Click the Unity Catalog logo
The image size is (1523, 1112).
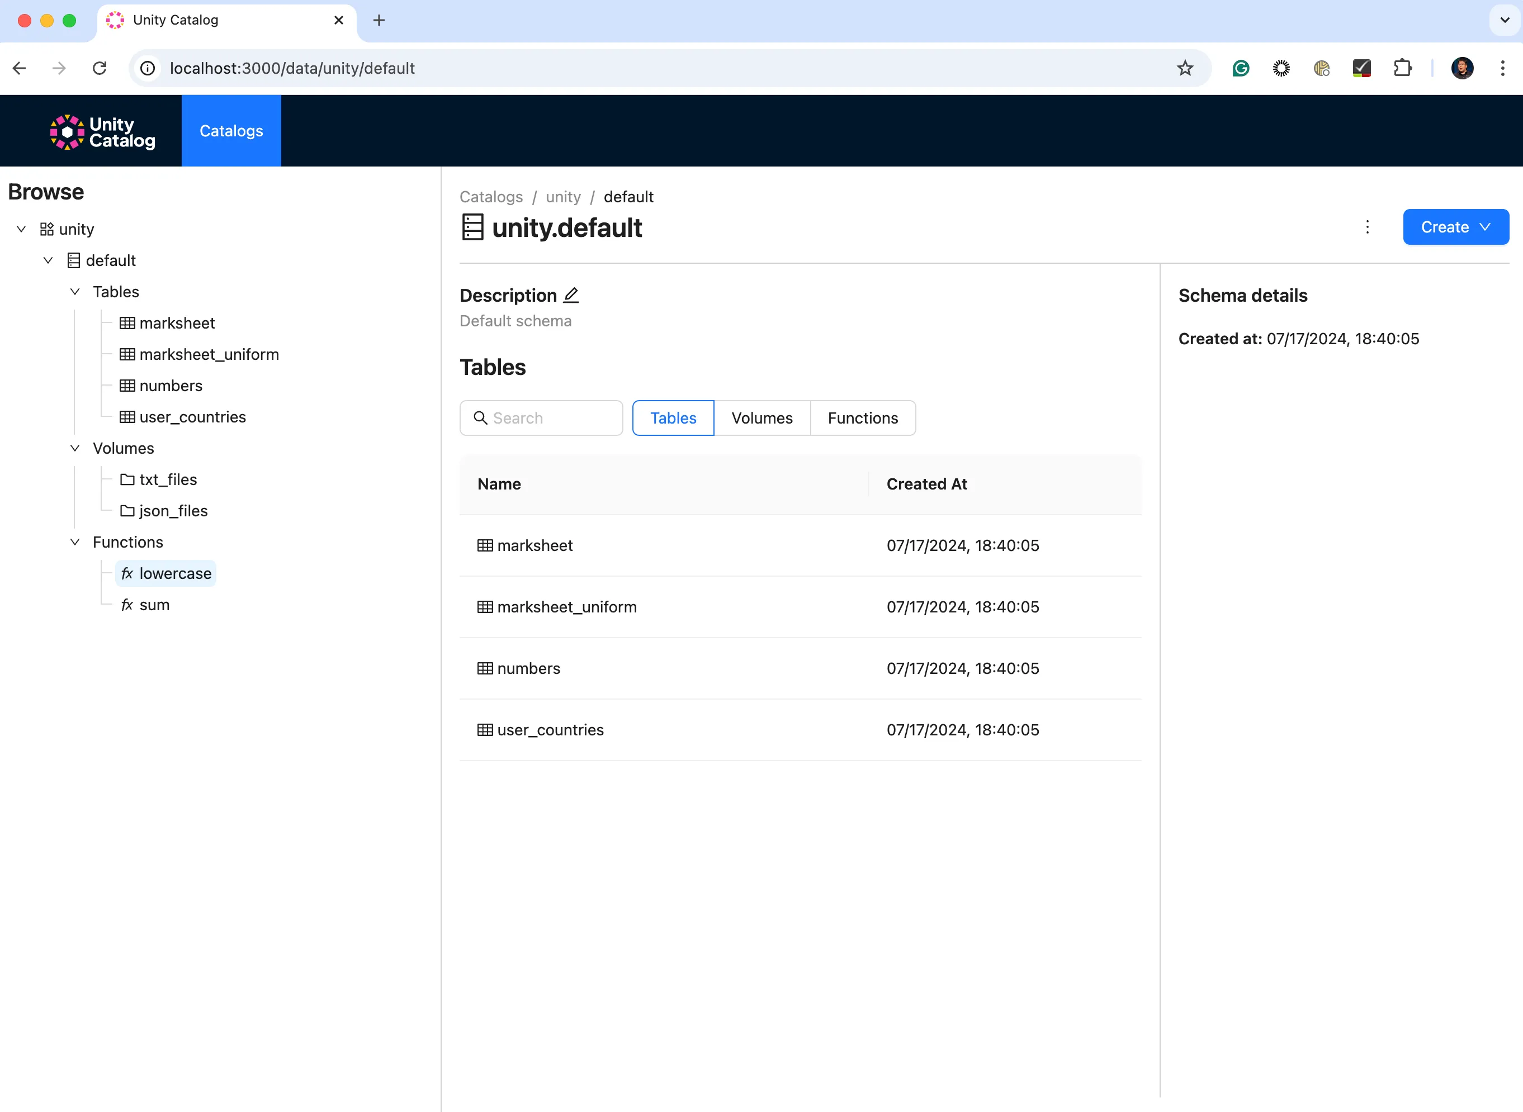coord(102,131)
